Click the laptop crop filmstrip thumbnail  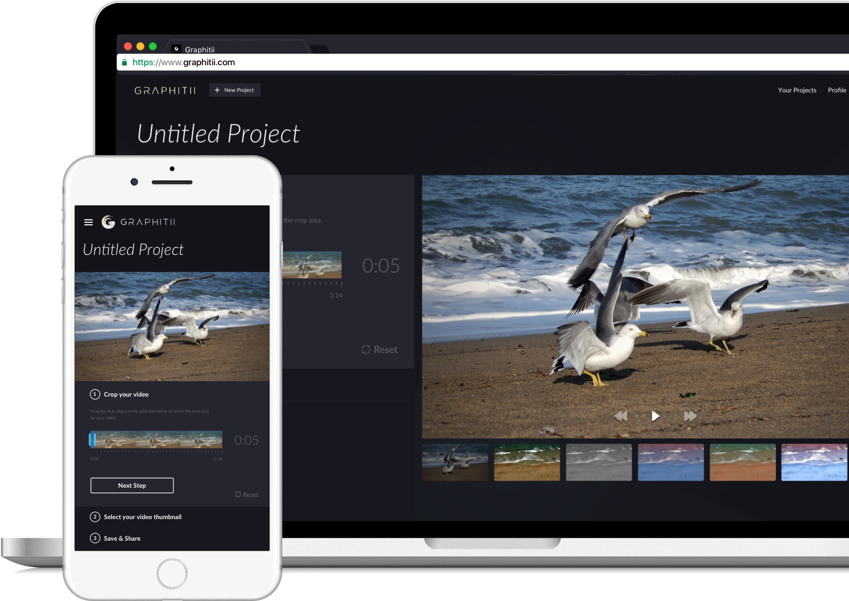coord(312,265)
